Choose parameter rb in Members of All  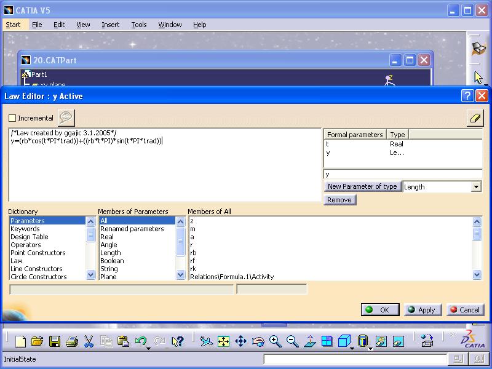tap(194, 253)
